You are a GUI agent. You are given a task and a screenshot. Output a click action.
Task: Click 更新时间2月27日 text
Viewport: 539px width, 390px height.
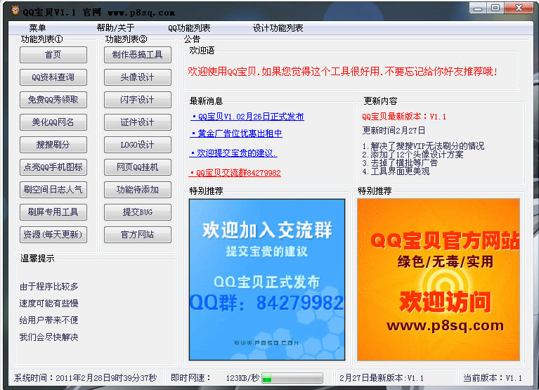pyautogui.click(x=394, y=131)
